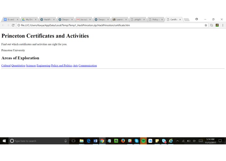Image resolution: width=226 pixels, height=161 pixels.
Task: Click the Chrome icon in the taskbar
Action: [102, 141]
